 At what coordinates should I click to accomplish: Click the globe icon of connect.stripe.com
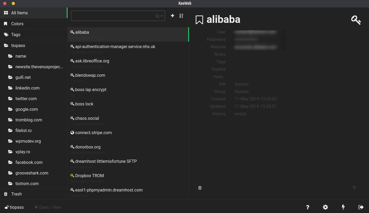72,133
